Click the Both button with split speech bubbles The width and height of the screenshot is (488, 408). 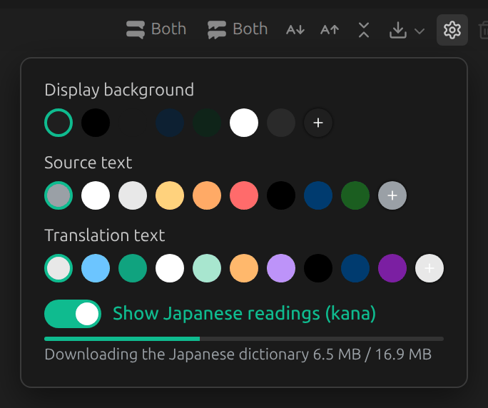point(238,29)
